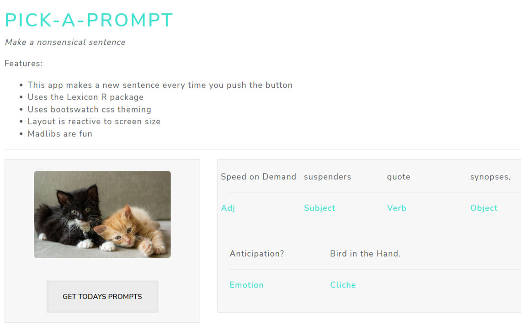
Task: Select the Object category label
Action: [484, 208]
